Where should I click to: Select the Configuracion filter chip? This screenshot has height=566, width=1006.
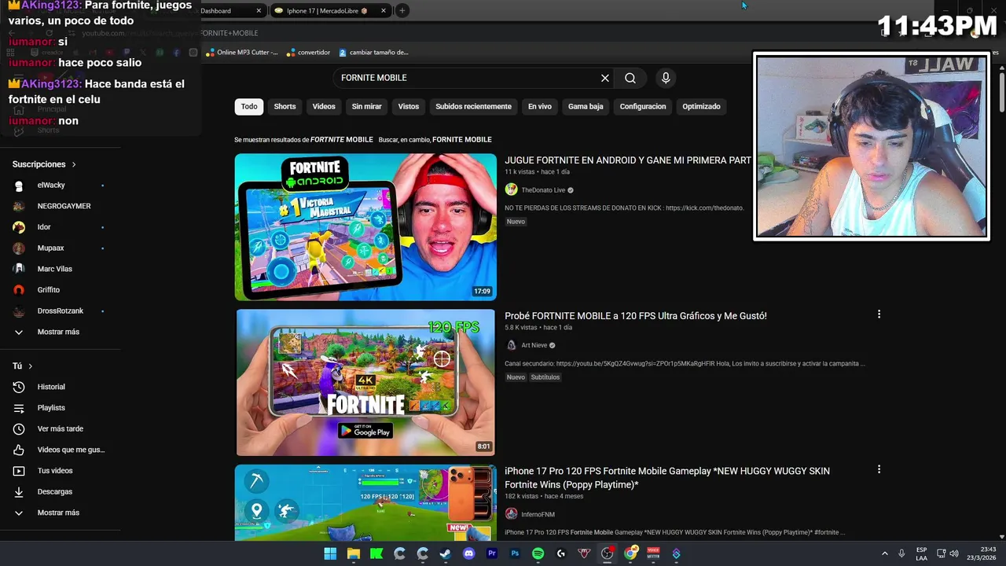tap(643, 106)
